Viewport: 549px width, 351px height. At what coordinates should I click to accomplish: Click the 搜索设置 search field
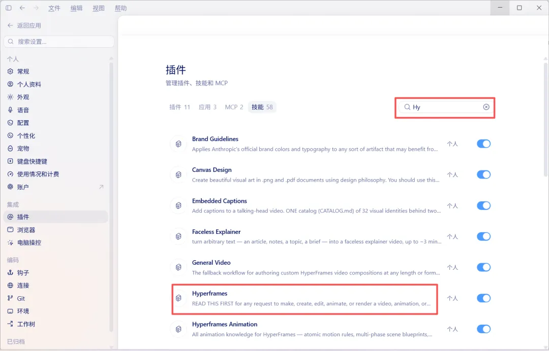(59, 42)
